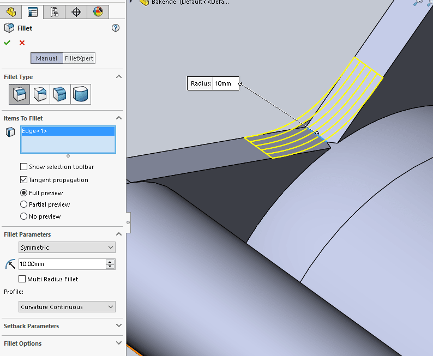
Task: Select Full Round Fillet type icon
Action: coord(80,94)
